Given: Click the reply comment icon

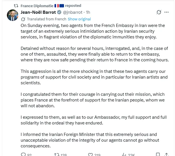Looking at the screenshot, I should (x=24, y=155).
